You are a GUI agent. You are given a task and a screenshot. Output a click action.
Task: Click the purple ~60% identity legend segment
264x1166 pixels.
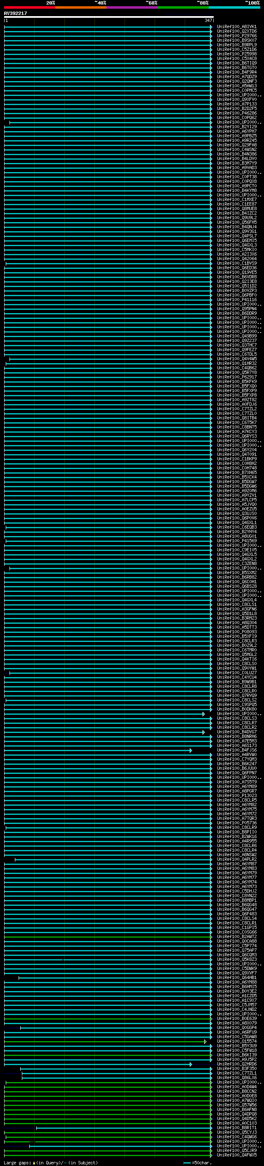click(x=132, y=8)
